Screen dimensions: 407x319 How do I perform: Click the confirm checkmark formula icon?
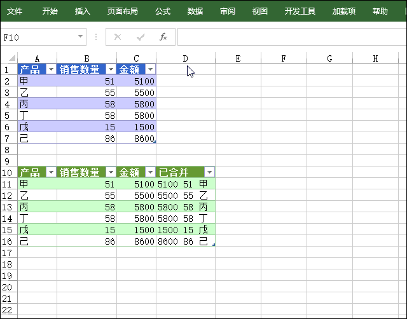(141, 37)
